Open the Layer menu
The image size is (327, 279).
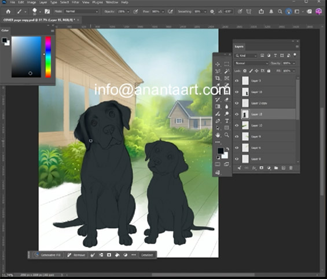point(43,2)
